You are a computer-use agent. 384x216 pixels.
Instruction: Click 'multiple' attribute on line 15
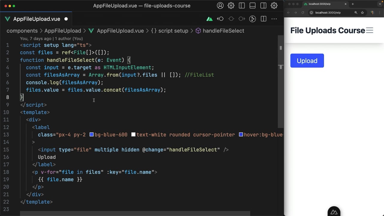pos(106,150)
